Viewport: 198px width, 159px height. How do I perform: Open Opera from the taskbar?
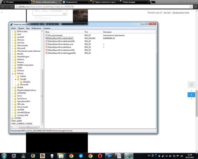coord(100,156)
